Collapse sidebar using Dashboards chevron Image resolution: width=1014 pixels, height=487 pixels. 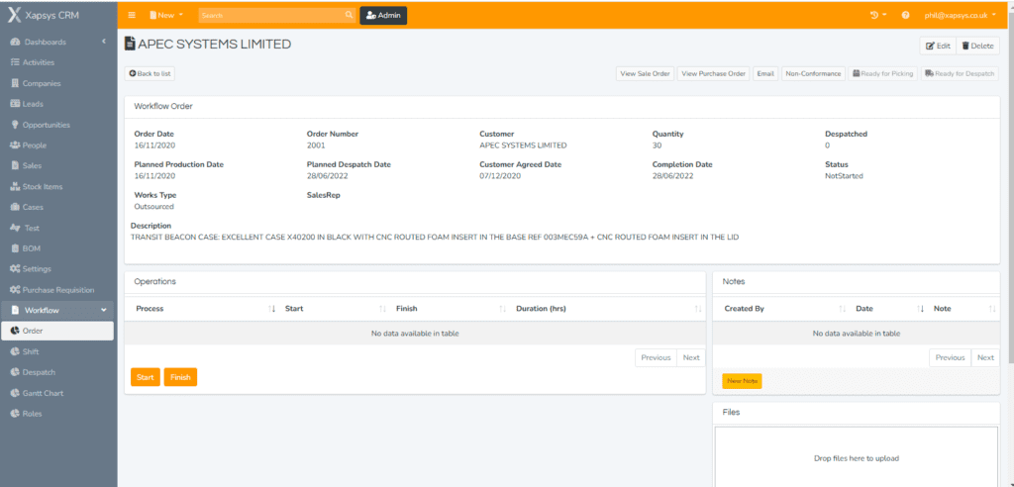coord(103,42)
